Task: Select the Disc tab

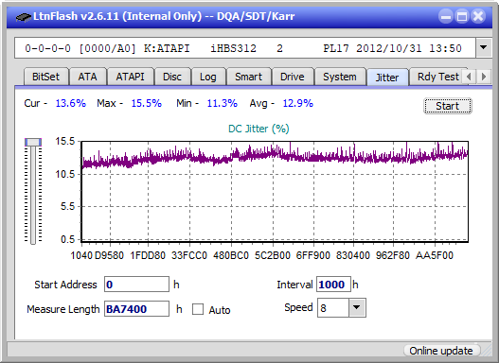Action: (x=172, y=77)
